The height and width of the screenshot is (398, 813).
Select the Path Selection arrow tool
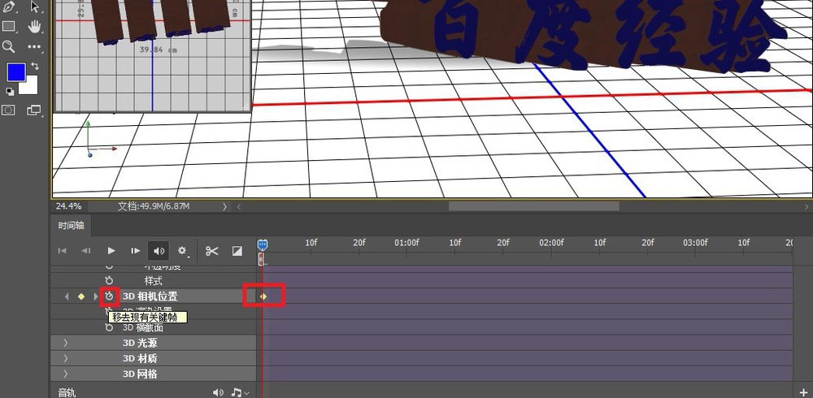[34, 6]
